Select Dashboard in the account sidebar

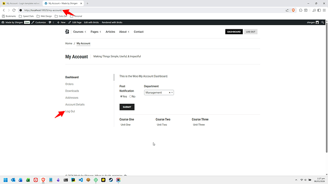click(72, 77)
